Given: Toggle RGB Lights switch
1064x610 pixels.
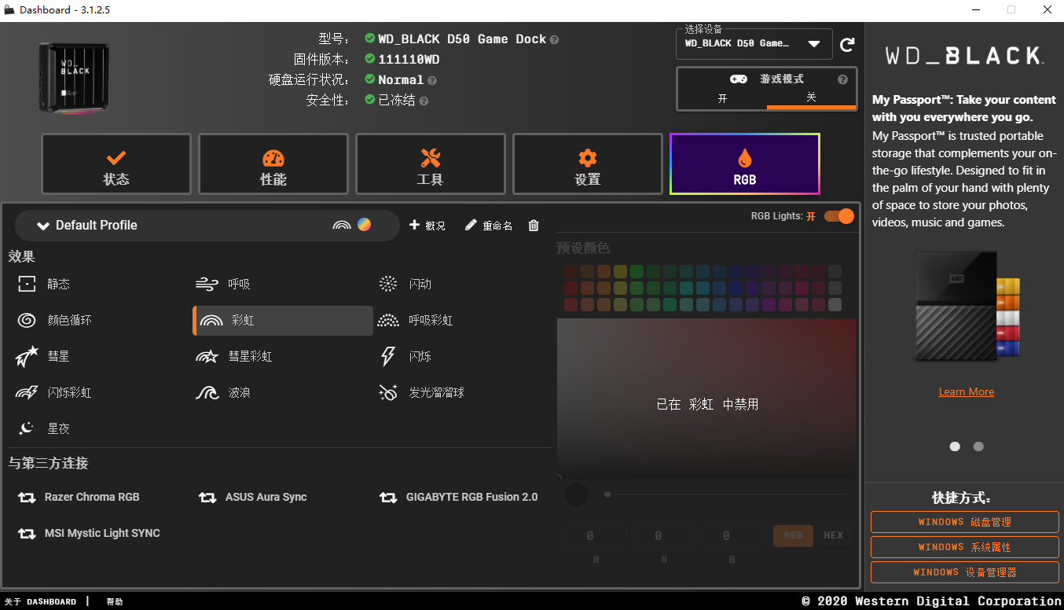Looking at the screenshot, I should point(838,216).
